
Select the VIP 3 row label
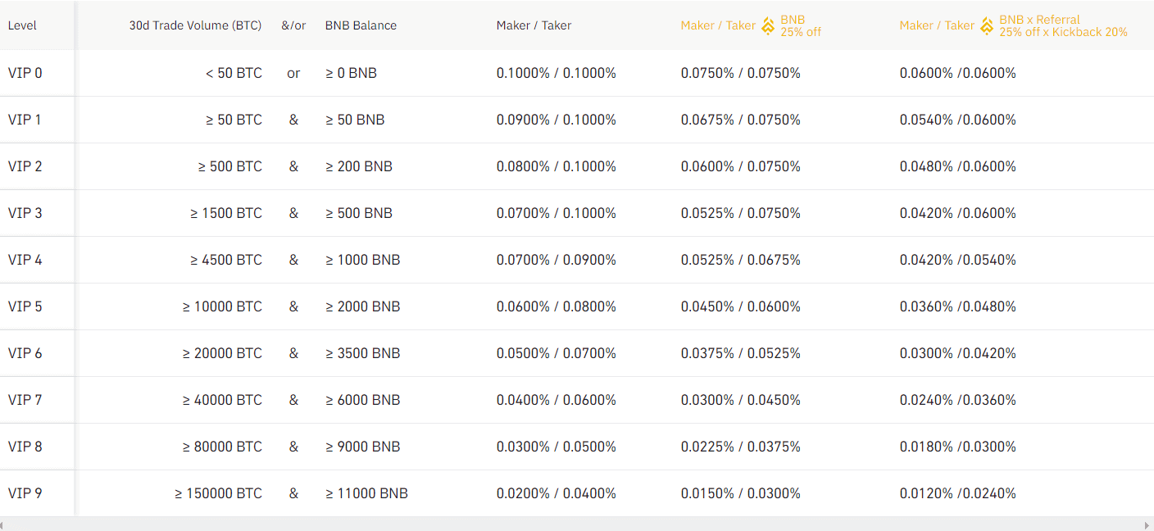[25, 213]
